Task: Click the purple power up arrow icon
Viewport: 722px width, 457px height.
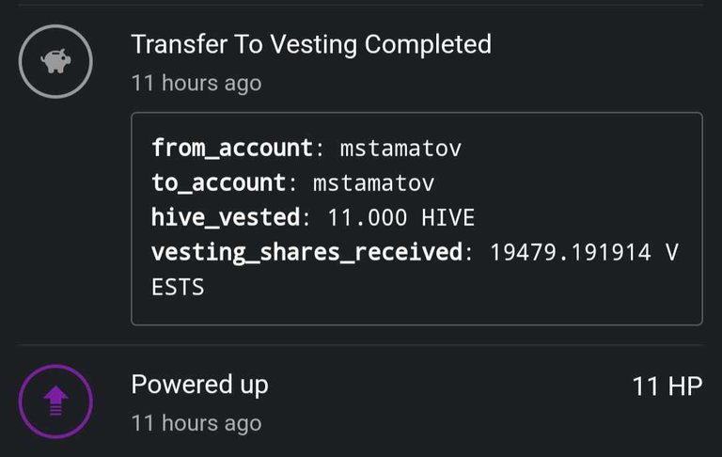Action: point(55,401)
